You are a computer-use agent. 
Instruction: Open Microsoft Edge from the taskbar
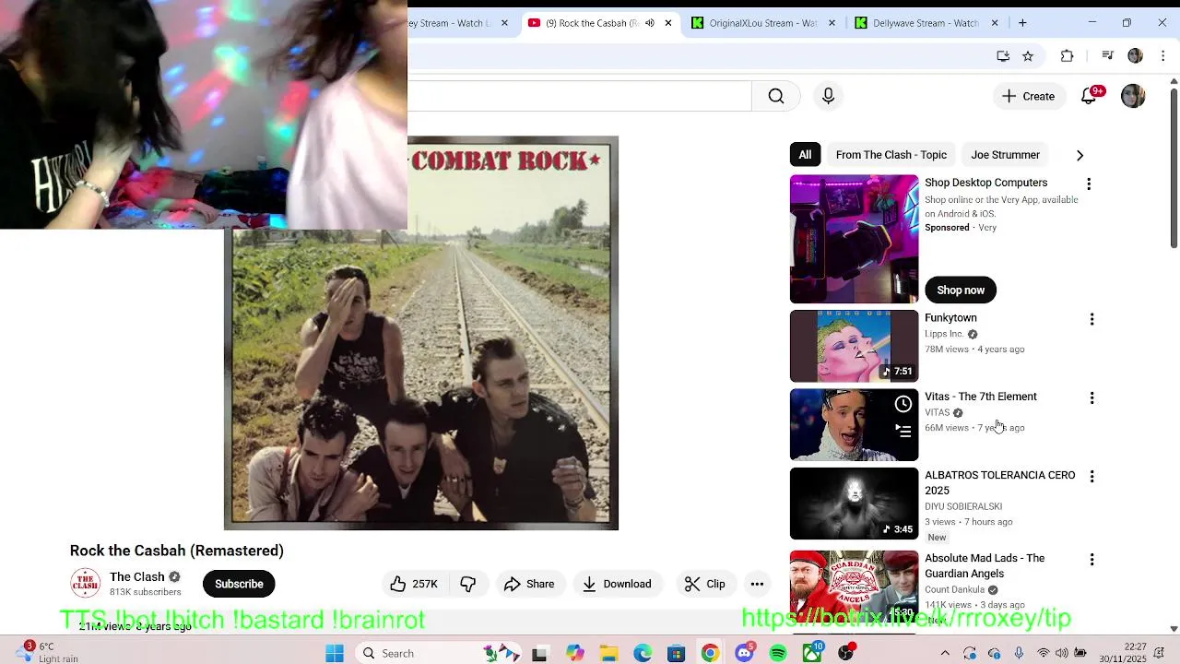point(643,653)
